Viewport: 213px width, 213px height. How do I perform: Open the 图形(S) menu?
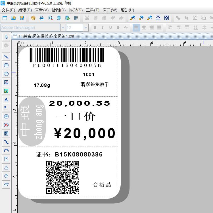click(x=76, y=10)
